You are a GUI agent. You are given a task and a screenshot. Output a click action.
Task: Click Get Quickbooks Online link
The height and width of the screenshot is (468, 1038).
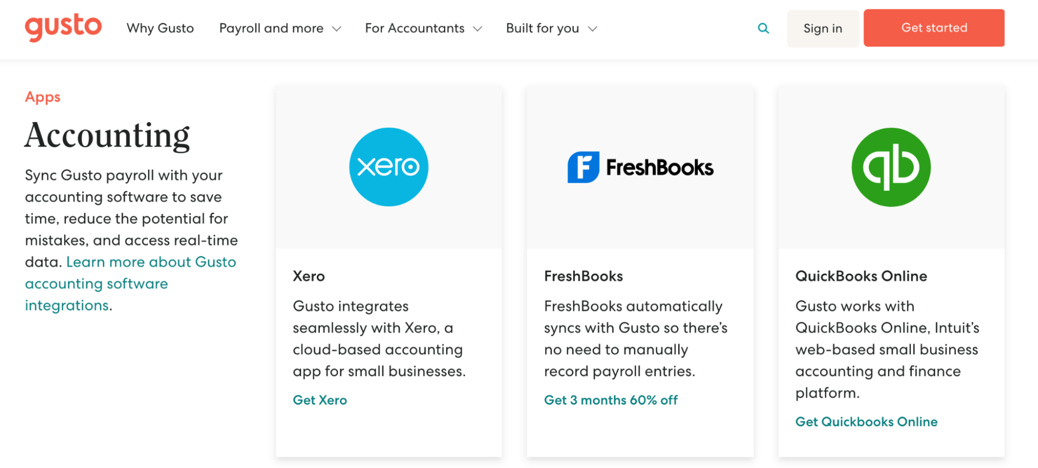[x=866, y=422]
